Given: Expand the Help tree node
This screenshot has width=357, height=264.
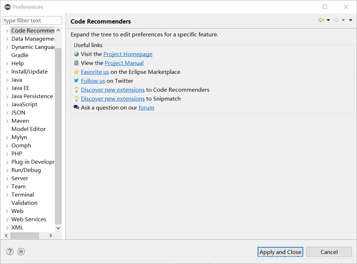Looking at the screenshot, I should coord(7,64).
